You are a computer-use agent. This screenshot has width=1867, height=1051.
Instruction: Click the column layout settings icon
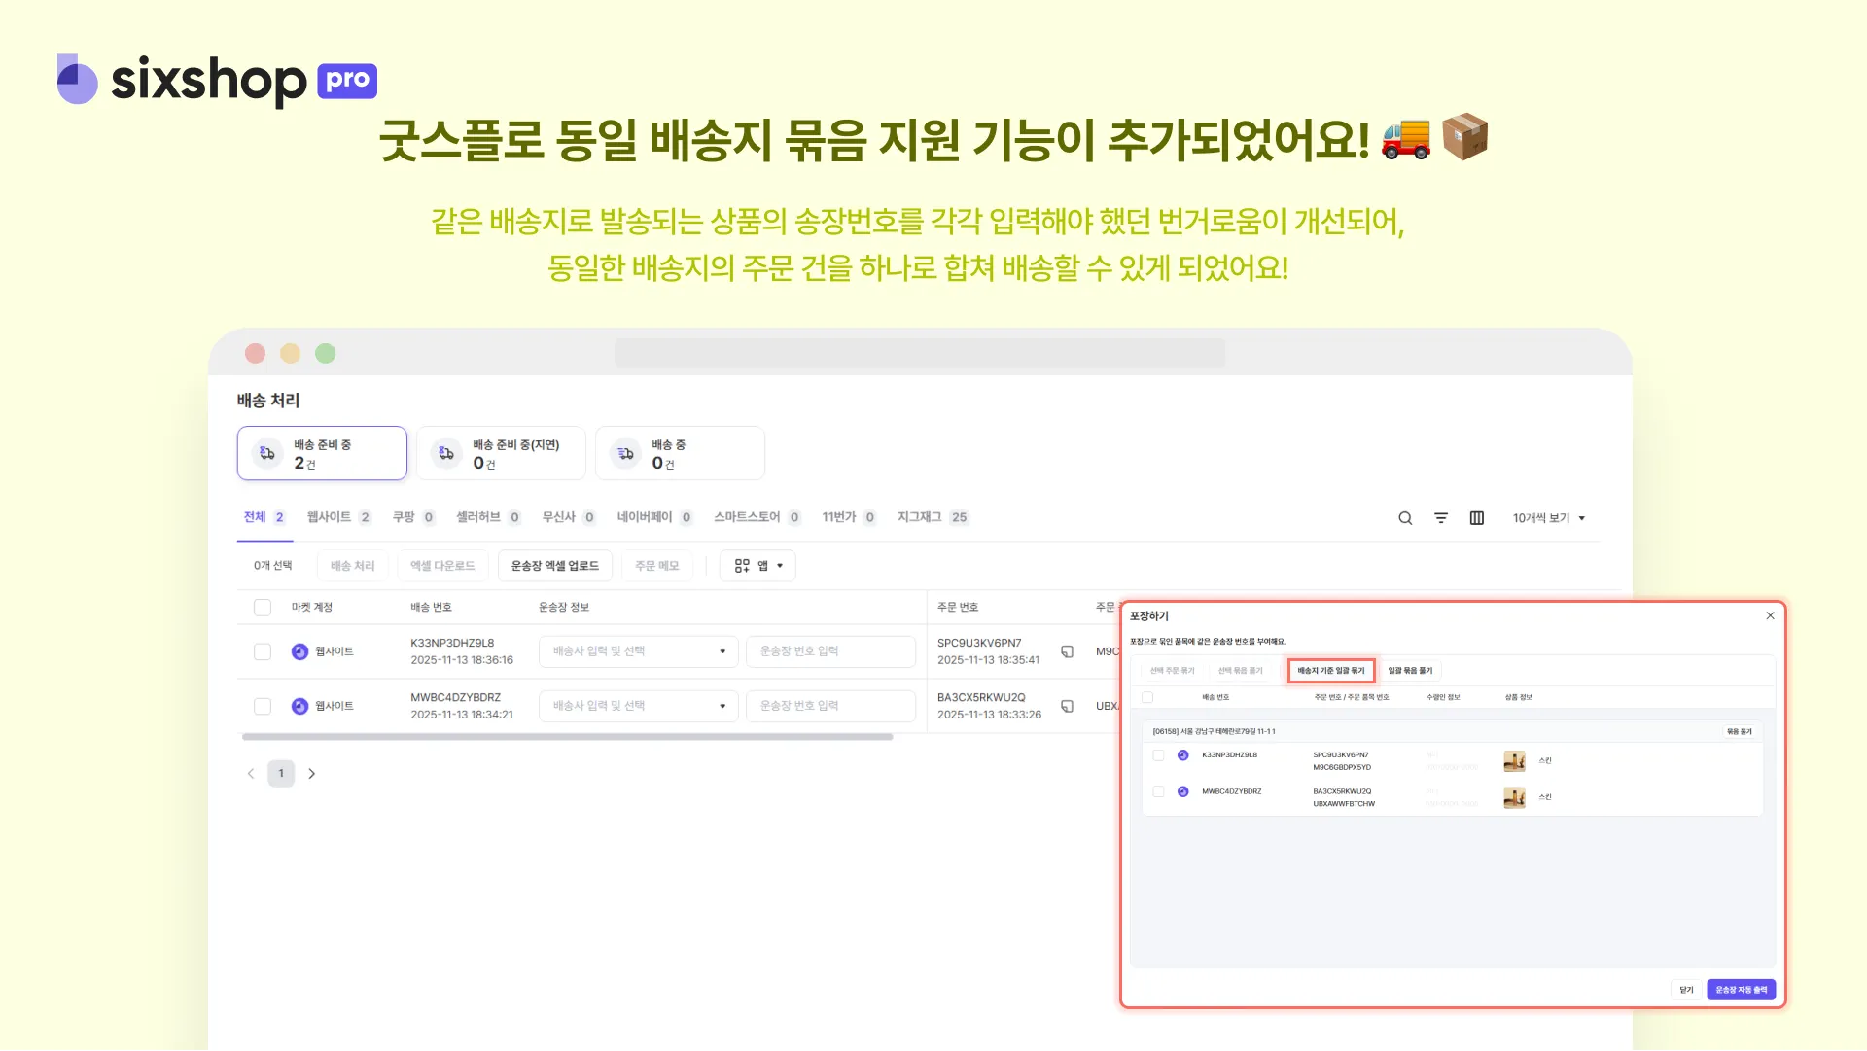tap(1477, 518)
